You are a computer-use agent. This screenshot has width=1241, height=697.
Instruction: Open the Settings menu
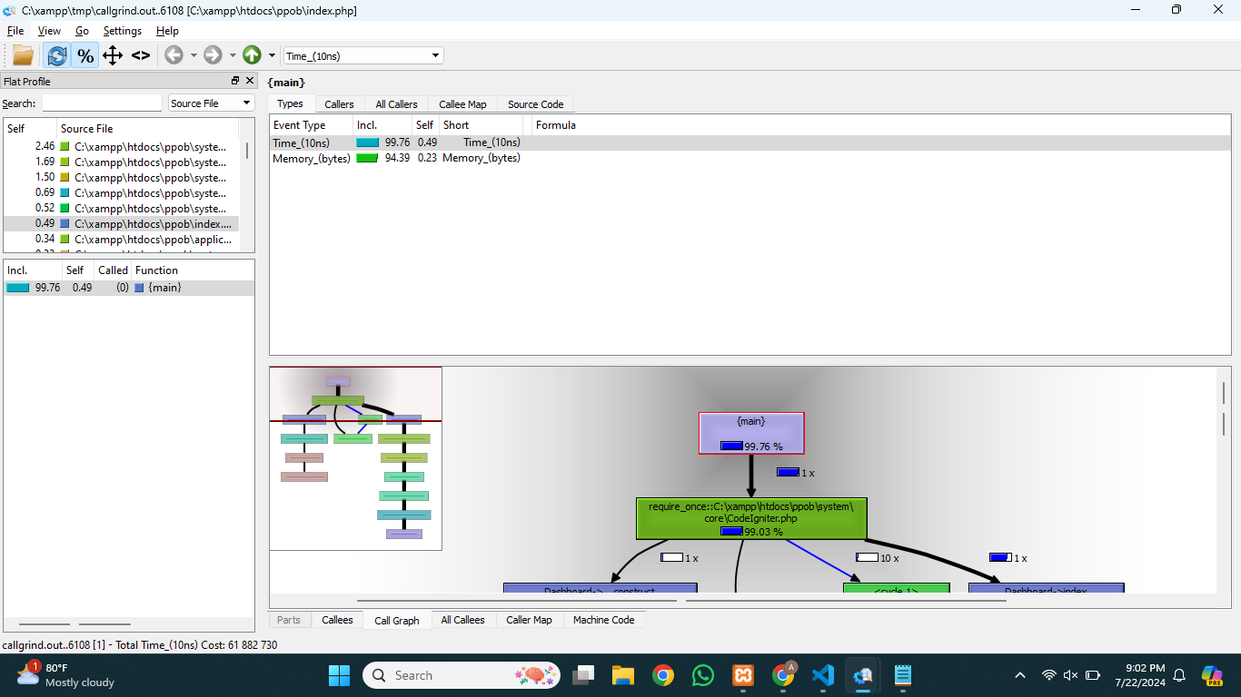(x=122, y=31)
